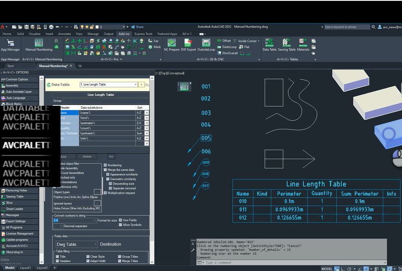Click the Manual Numbering ribbon icon
Screen dimensions: 402x271
[x=39, y=43]
